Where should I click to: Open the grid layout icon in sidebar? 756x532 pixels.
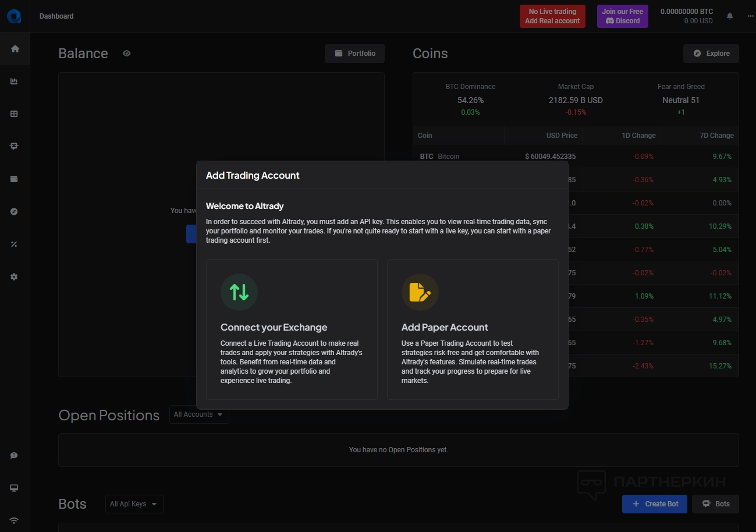pyautogui.click(x=15, y=114)
